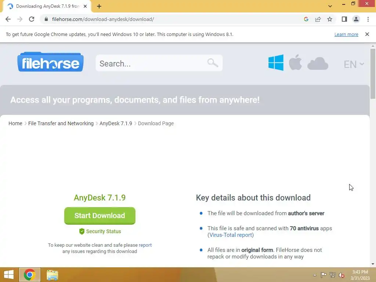Viewport: 376px width, 282px height.
Task: Switch to Mac software section
Action: (295, 62)
